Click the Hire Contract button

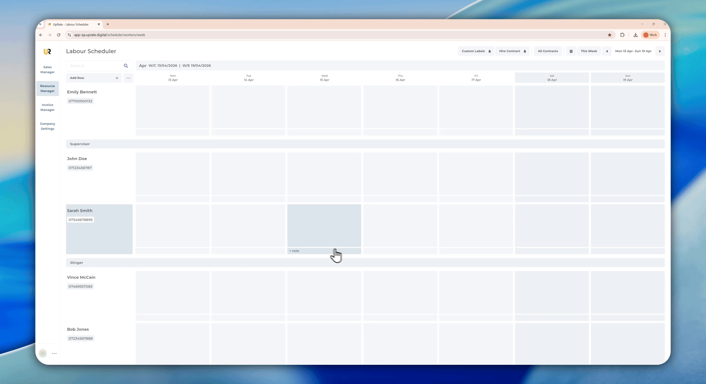click(512, 51)
